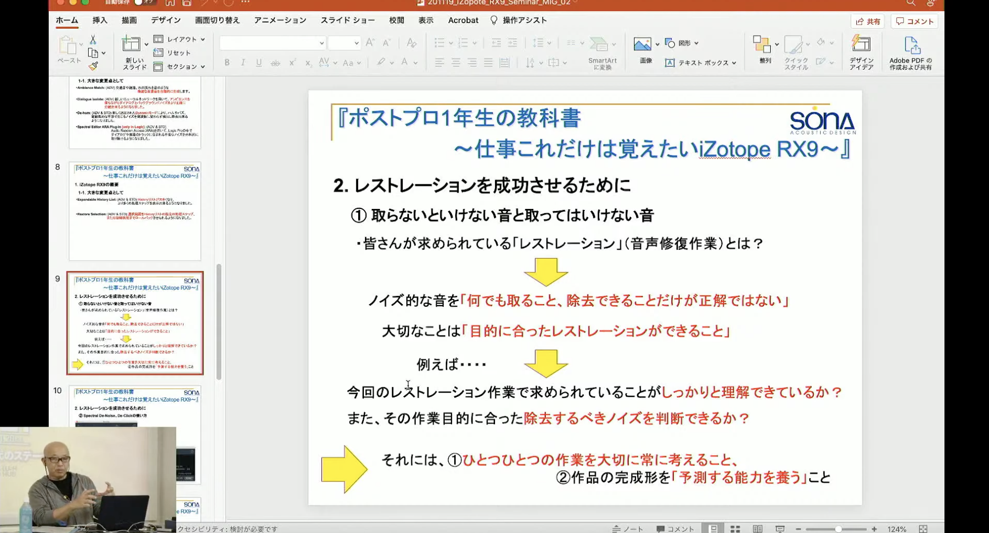This screenshot has width=989, height=533.
Task: Center align text in paragraph group
Action: (456, 63)
